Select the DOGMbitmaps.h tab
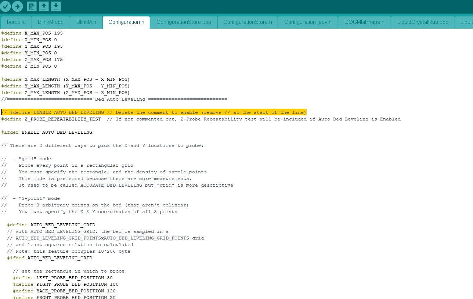 tap(364, 22)
